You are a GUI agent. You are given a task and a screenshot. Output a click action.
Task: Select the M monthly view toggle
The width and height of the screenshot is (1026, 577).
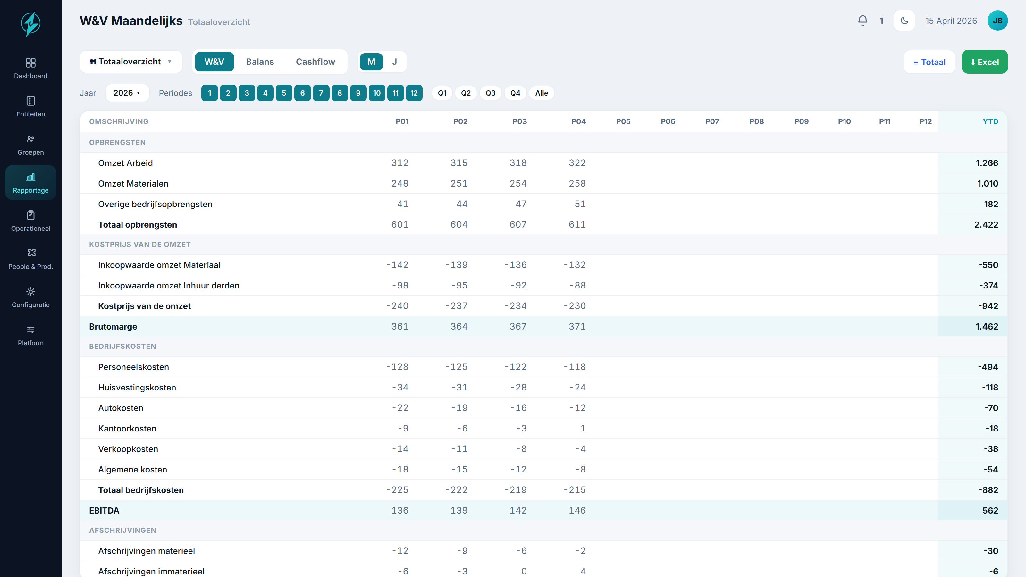coord(371,62)
